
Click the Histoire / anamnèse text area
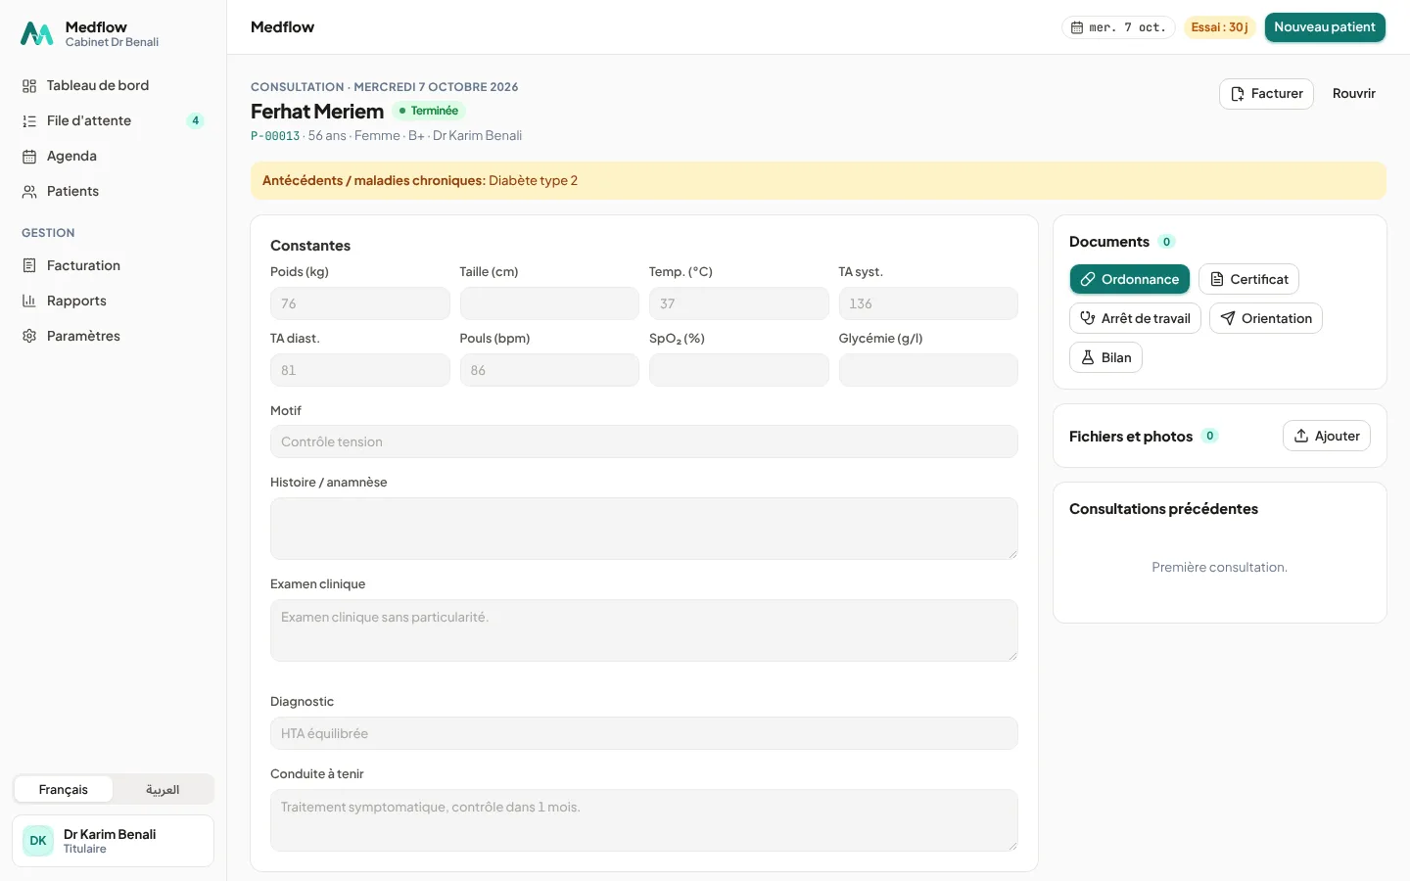[x=644, y=529]
